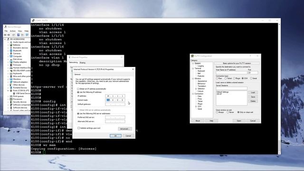Open the Action menu in Device Manager
Image resolution: width=304 pixels, height=171 pixels.
(x=13, y=31)
